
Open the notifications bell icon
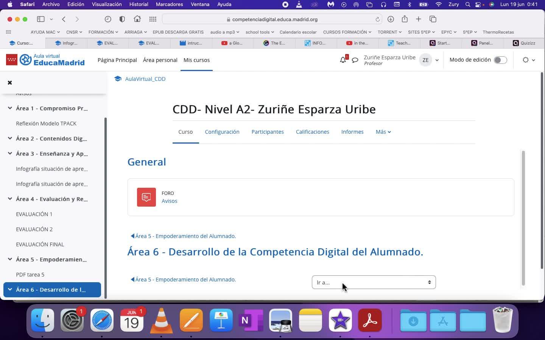pos(343,60)
